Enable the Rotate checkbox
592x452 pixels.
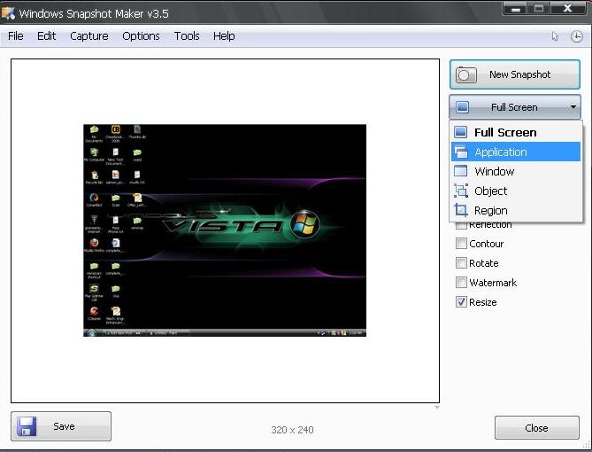(x=461, y=263)
